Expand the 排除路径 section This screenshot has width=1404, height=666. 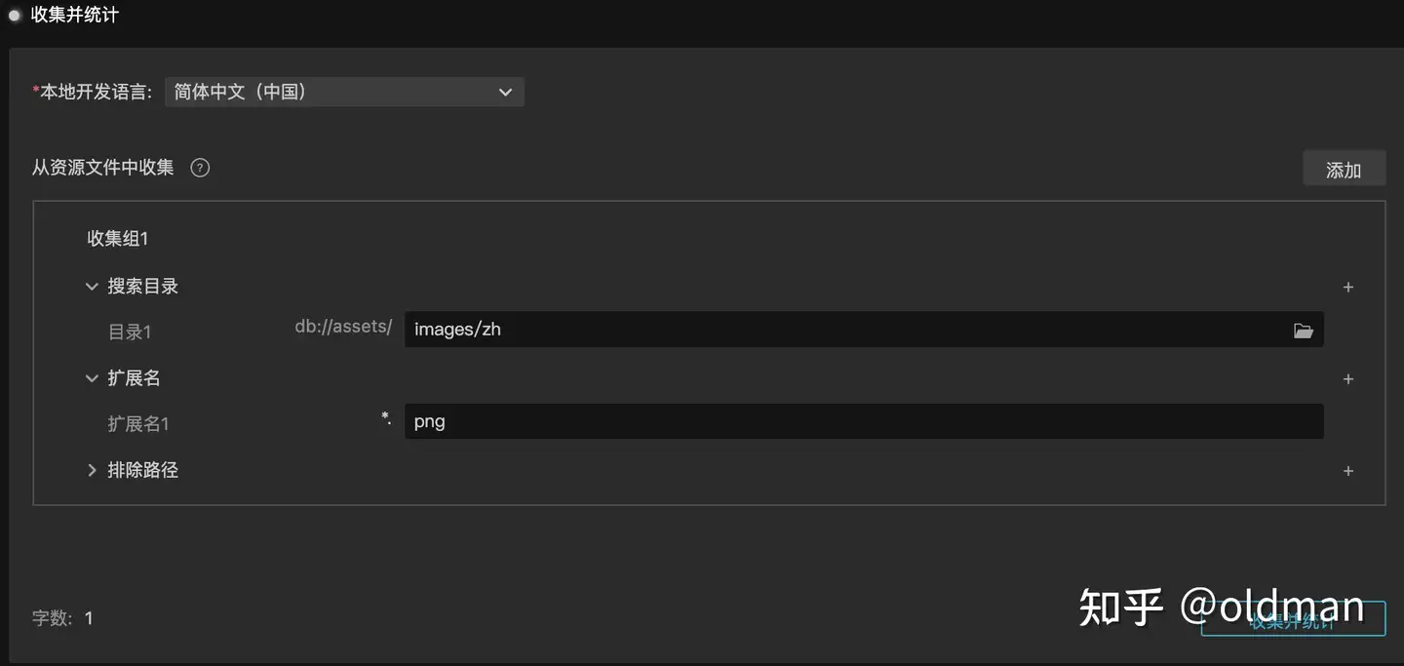(x=93, y=470)
